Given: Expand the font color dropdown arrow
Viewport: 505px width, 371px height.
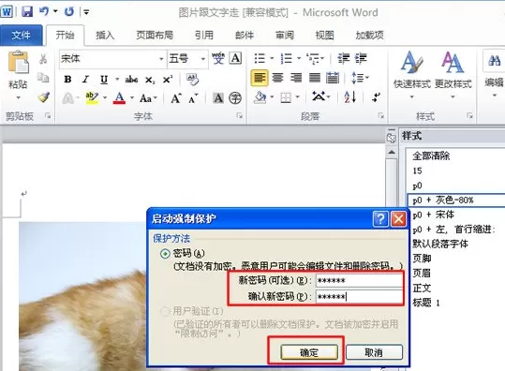Looking at the screenshot, I should [132, 97].
